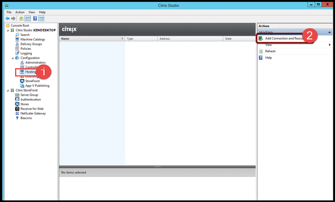335x202 pixels.
Task: Toggle the console tree toolbar icon
Action: point(28,18)
